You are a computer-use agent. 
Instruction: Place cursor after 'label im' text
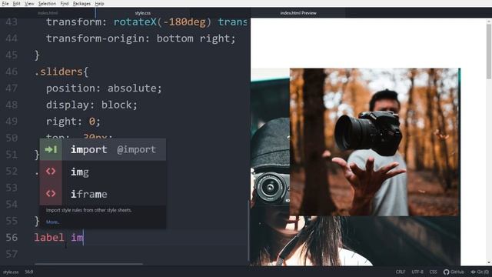click(84, 238)
